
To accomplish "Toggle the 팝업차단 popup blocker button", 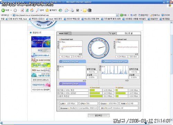I will tap(143, 15).
